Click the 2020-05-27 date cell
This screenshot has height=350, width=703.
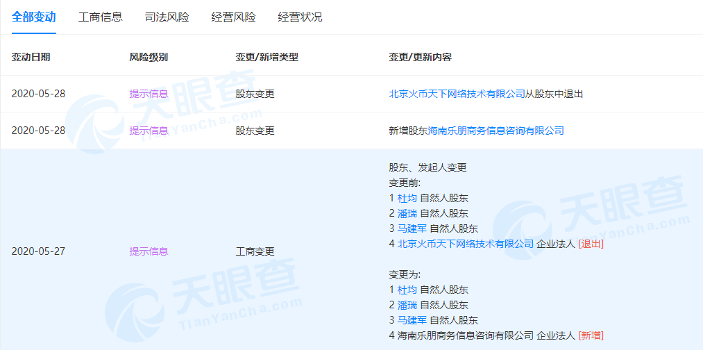point(39,251)
